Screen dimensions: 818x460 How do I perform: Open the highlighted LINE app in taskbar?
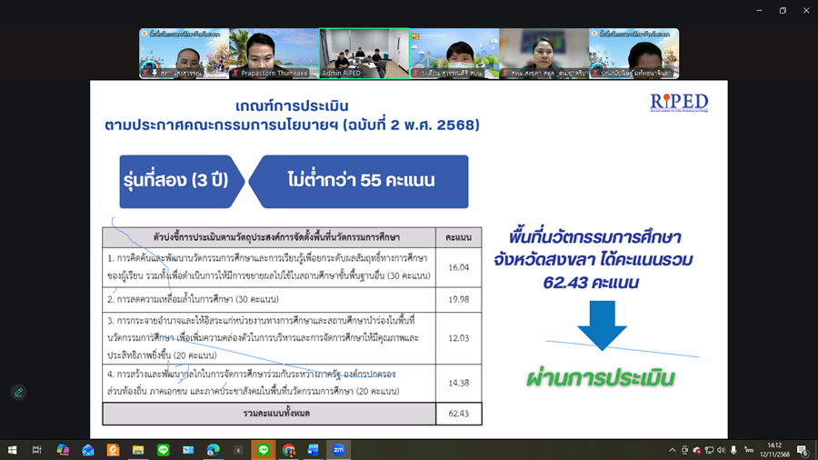coord(264,450)
